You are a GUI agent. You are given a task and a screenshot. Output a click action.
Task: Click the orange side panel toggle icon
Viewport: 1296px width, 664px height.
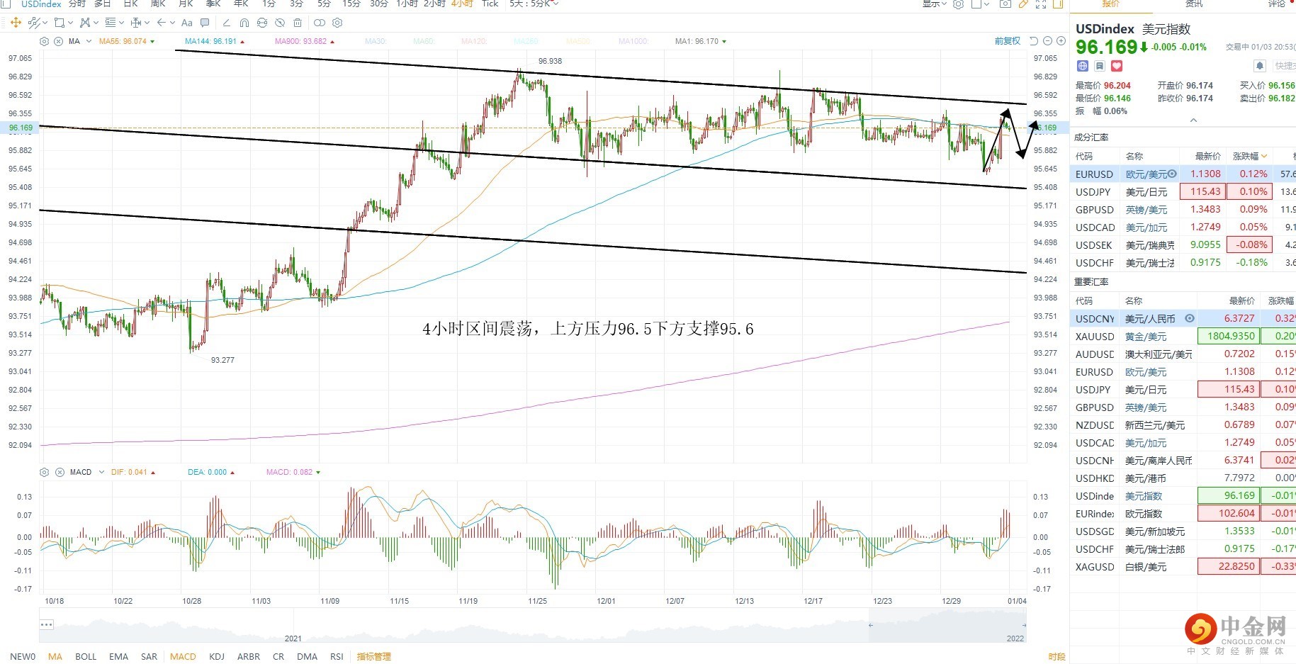click(x=1058, y=4)
